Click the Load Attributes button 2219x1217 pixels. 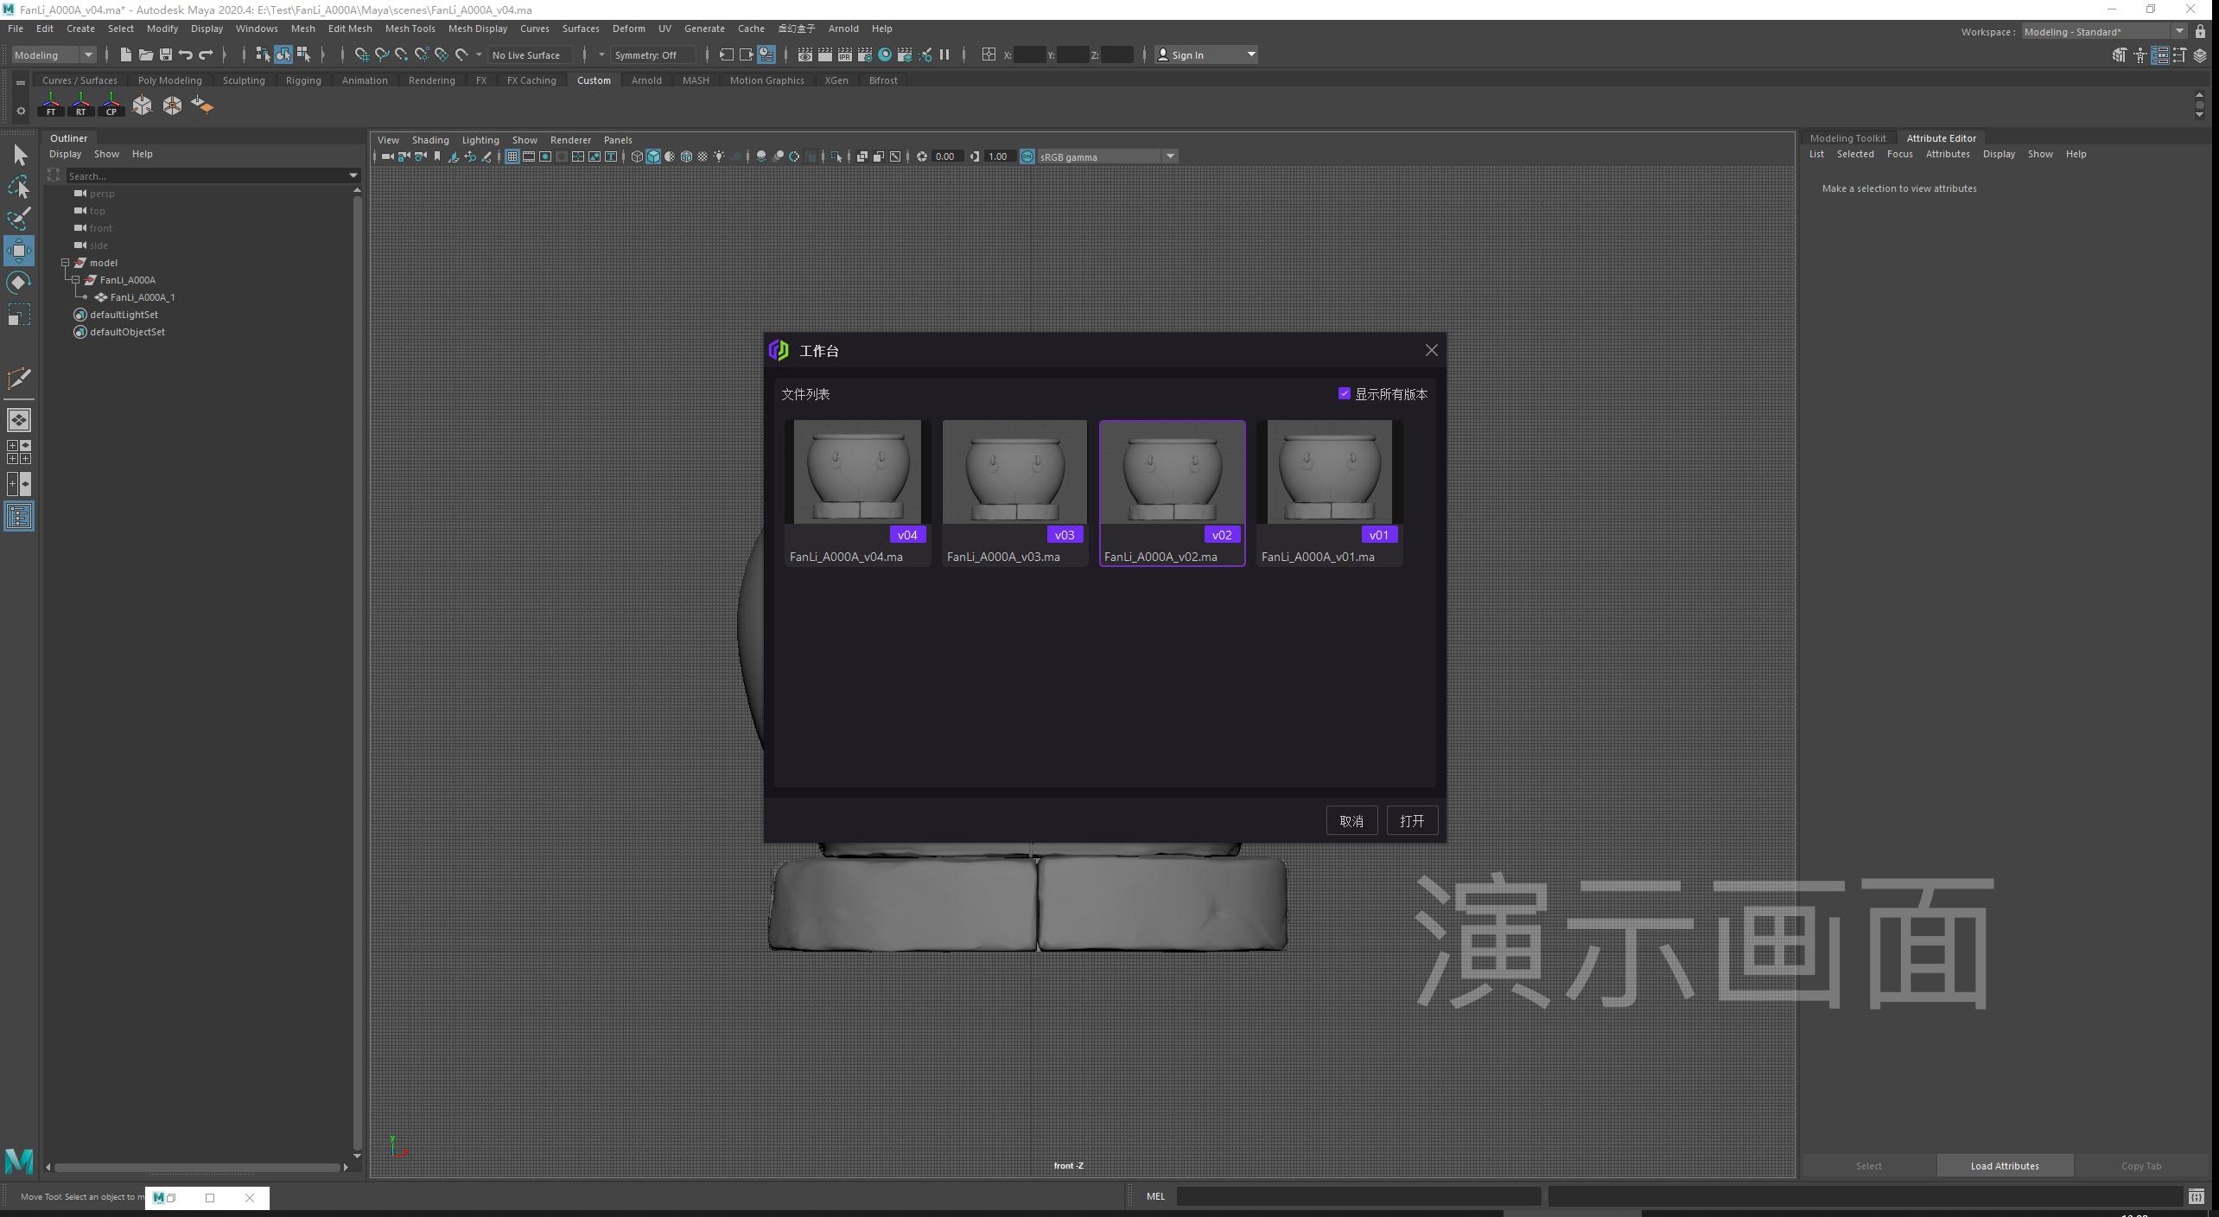(2004, 1166)
